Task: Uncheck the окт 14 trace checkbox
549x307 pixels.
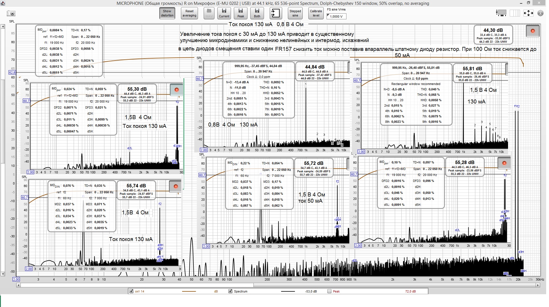Action: pos(131,291)
